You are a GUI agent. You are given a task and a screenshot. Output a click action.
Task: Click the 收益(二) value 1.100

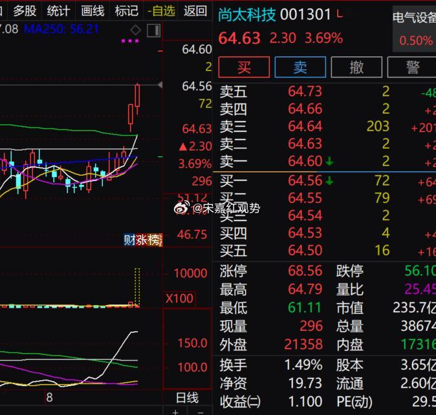(305, 402)
